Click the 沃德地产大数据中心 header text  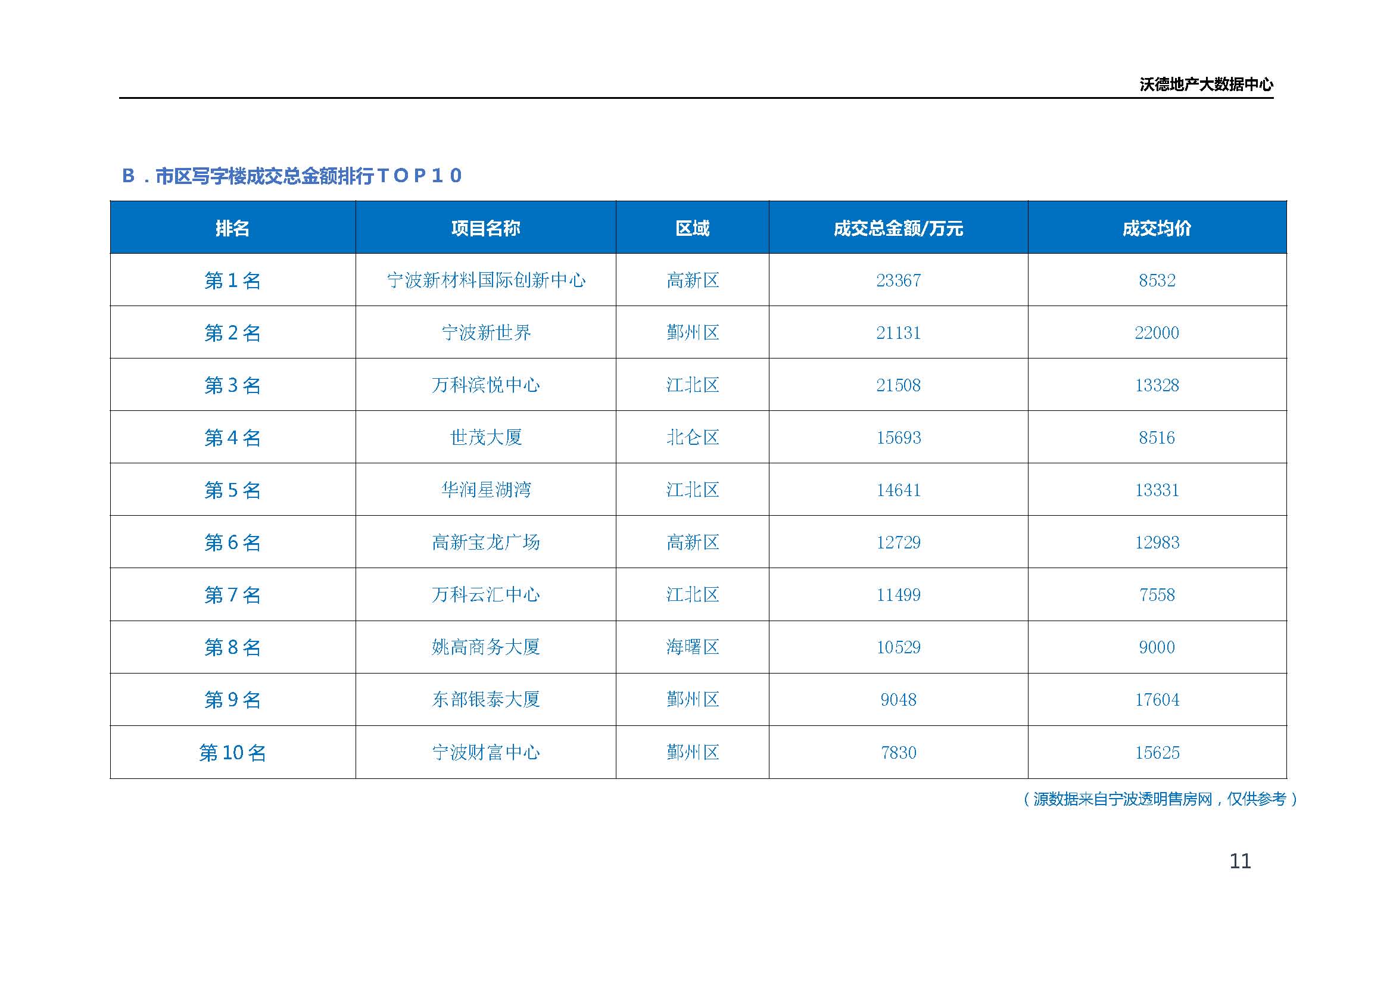pos(1205,85)
